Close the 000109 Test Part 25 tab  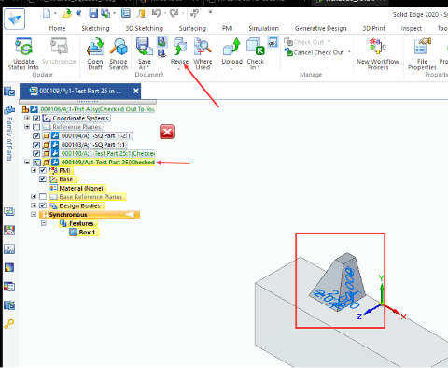(x=136, y=91)
